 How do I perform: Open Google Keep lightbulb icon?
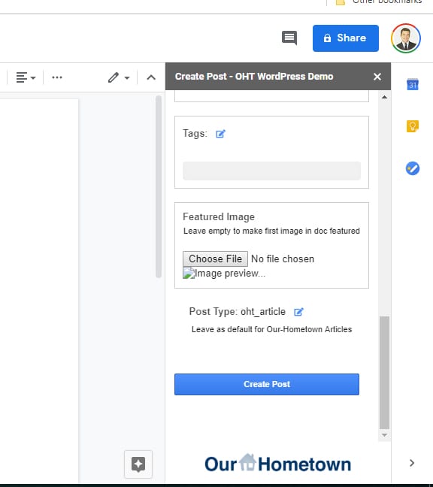[x=413, y=126]
